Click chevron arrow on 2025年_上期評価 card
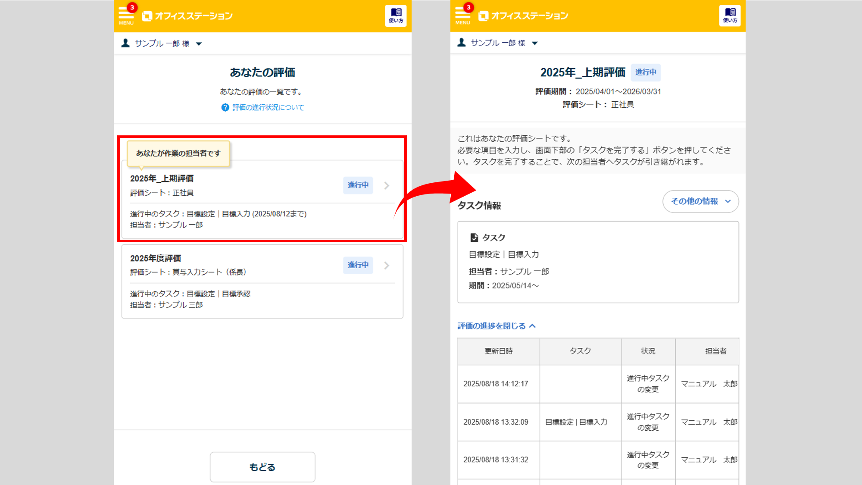The width and height of the screenshot is (862, 485). (x=387, y=185)
